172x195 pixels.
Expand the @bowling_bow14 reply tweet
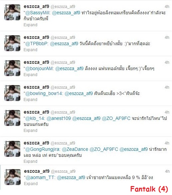tap(31, 100)
